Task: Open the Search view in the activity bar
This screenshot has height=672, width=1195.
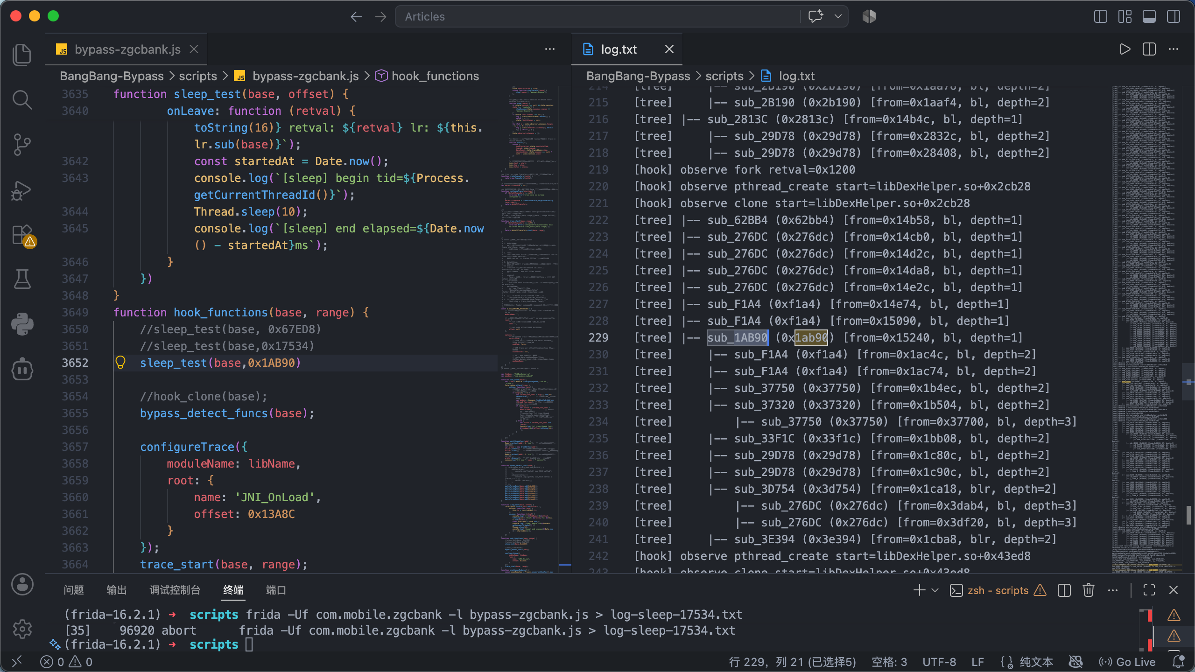Action: click(x=22, y=100)
